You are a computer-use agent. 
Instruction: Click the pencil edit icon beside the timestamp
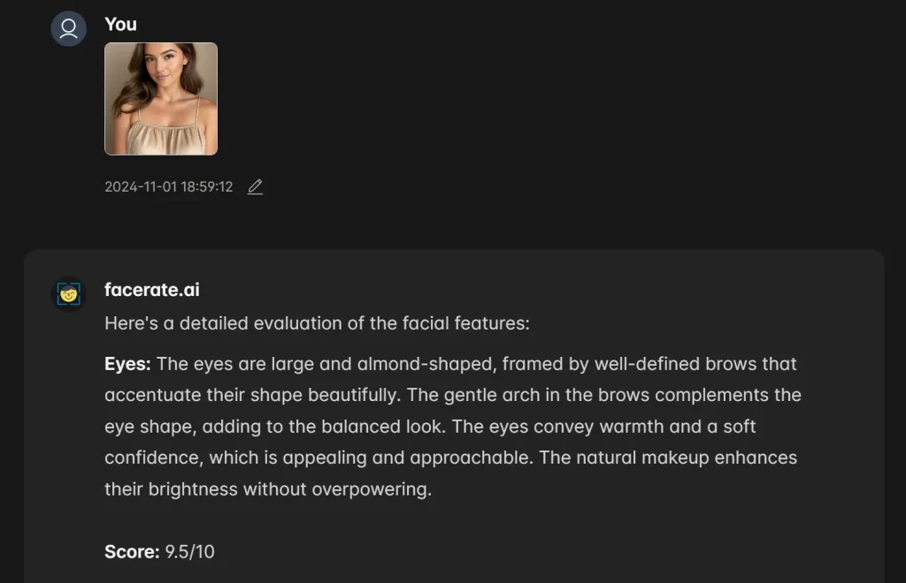(255, 186)
